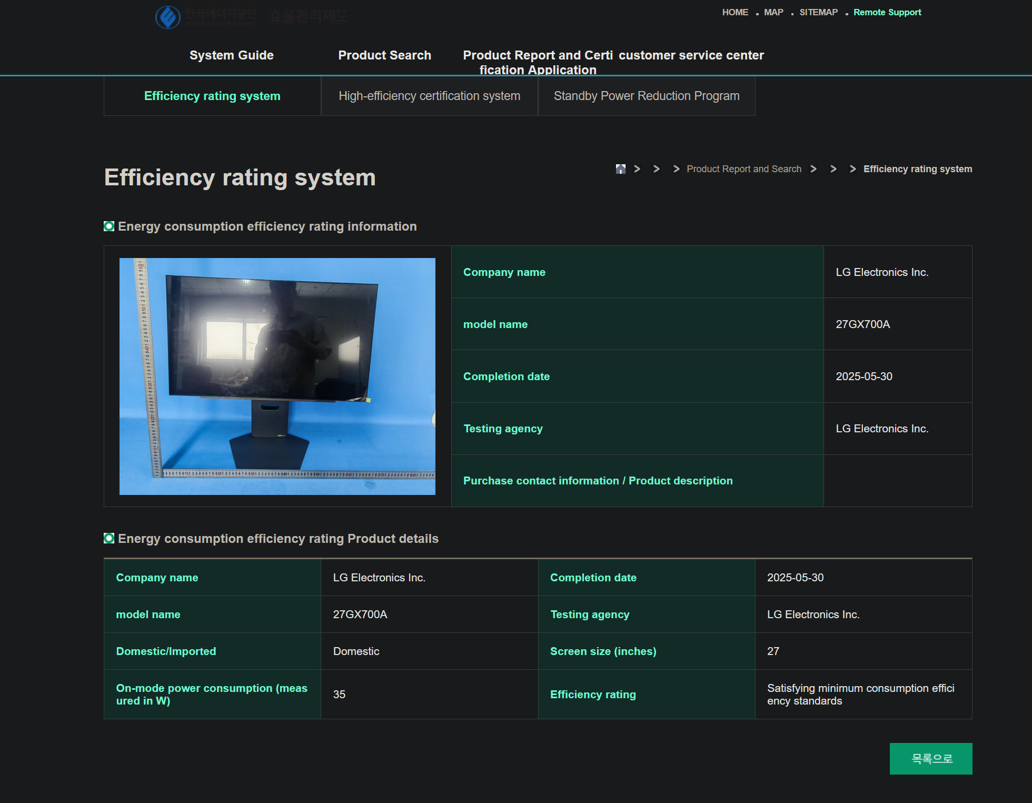The width and height of the screenshot is (1032, 803).
Task: Click the HOME link
Action: pos(735,12)
